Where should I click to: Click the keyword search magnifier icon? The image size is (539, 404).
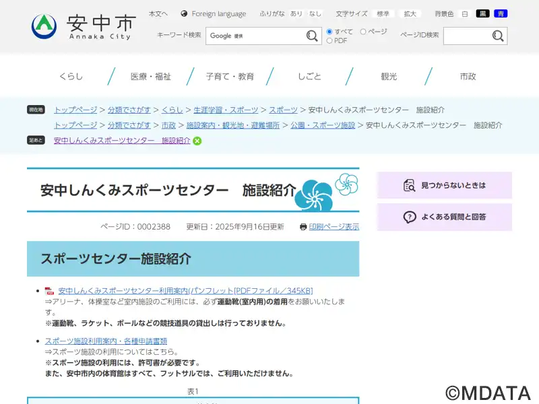pyautogui.click(x=313, y=36)
